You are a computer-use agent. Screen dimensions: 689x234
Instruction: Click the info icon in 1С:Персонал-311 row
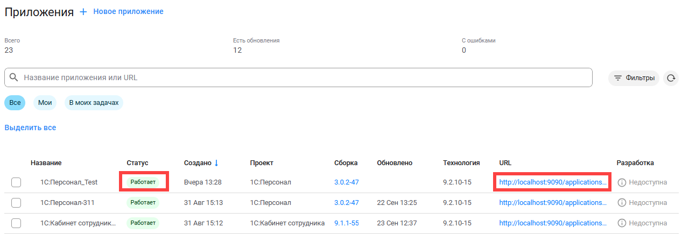coord(622,203)
